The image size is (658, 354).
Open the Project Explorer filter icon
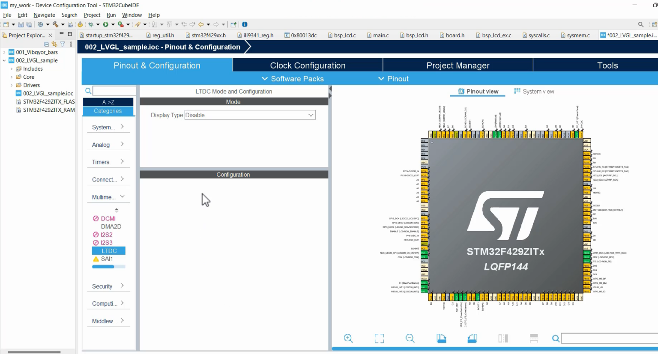pyautogui.click(x=63, y=44)
